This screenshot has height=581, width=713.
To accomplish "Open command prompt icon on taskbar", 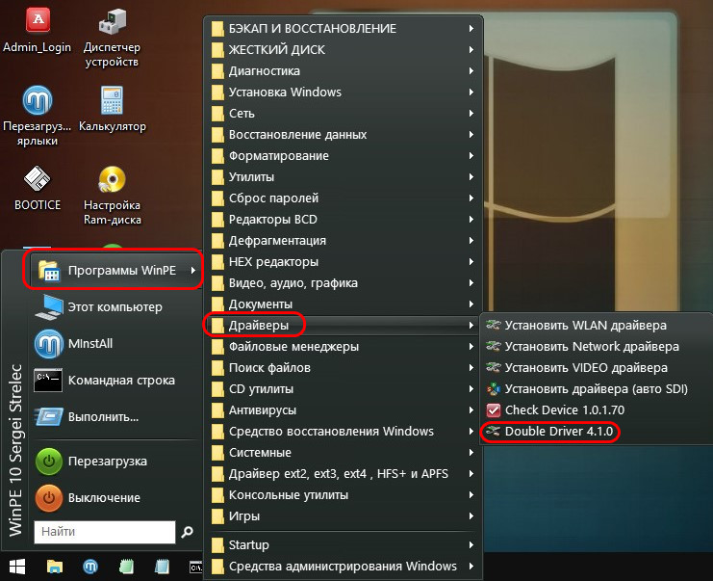I will tap(195, 568).
